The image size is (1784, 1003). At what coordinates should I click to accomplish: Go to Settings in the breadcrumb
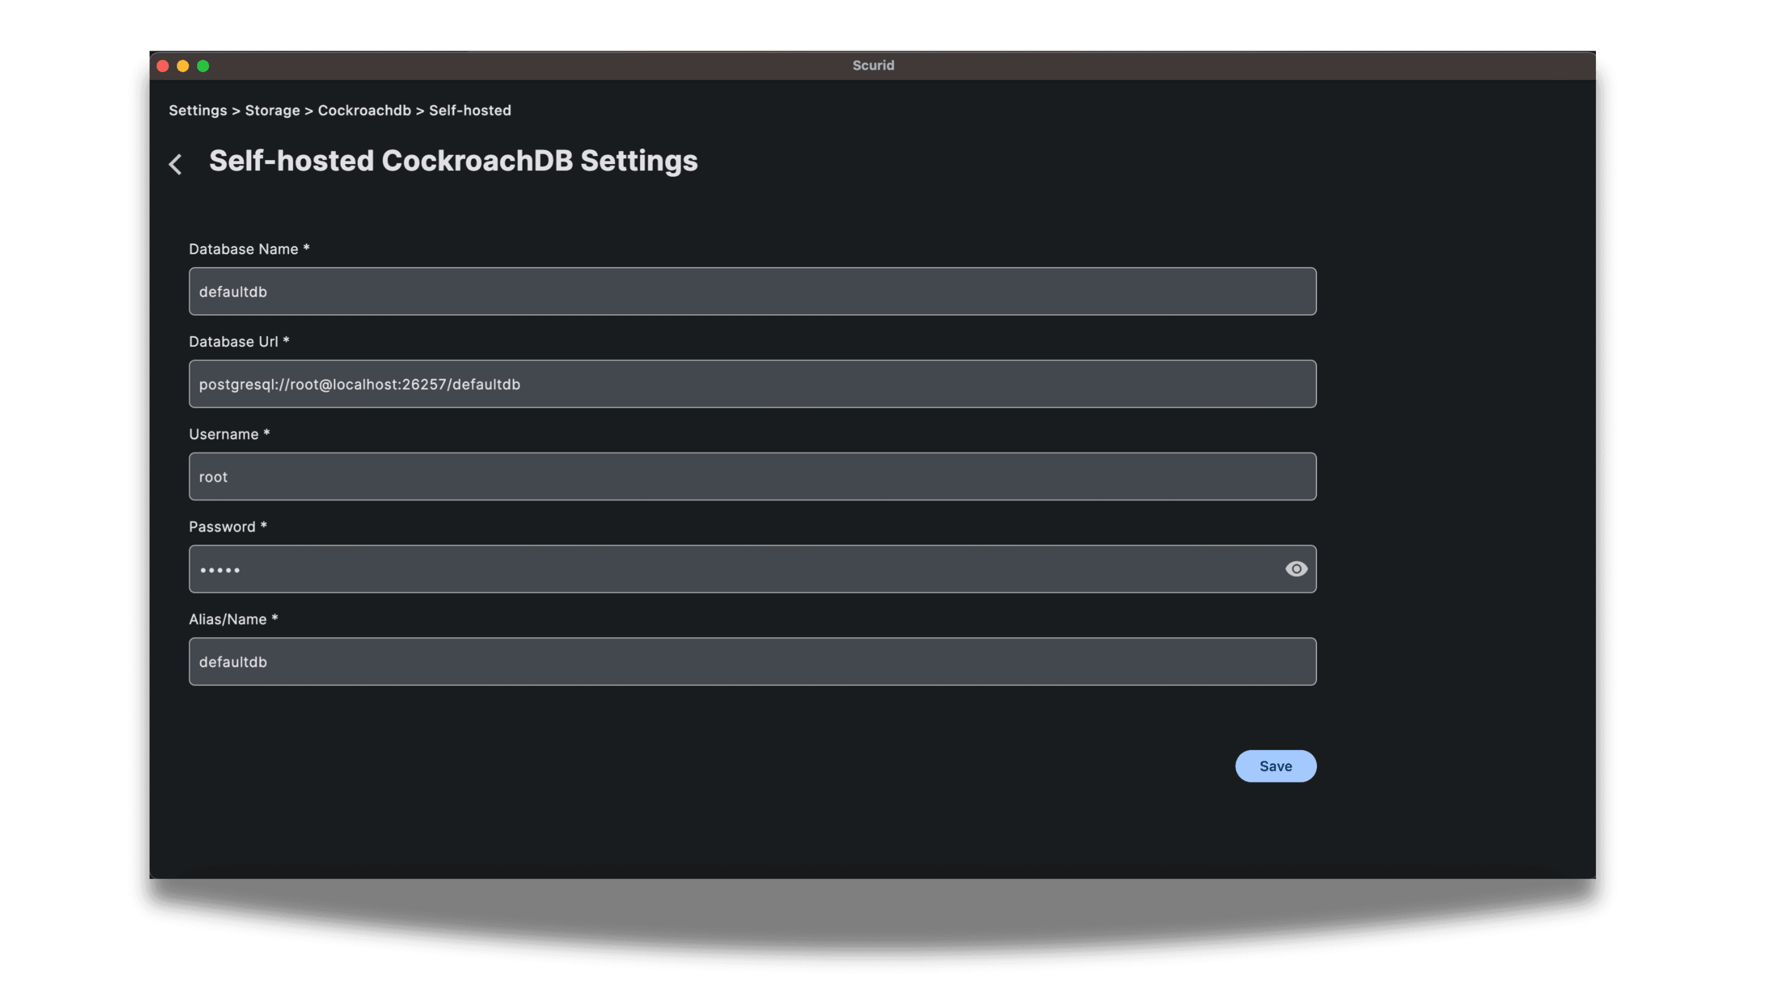point(197,111)
